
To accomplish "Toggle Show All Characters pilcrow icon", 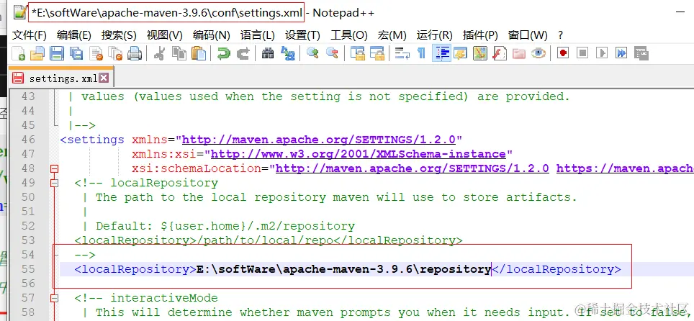I will tap(421, 53).
